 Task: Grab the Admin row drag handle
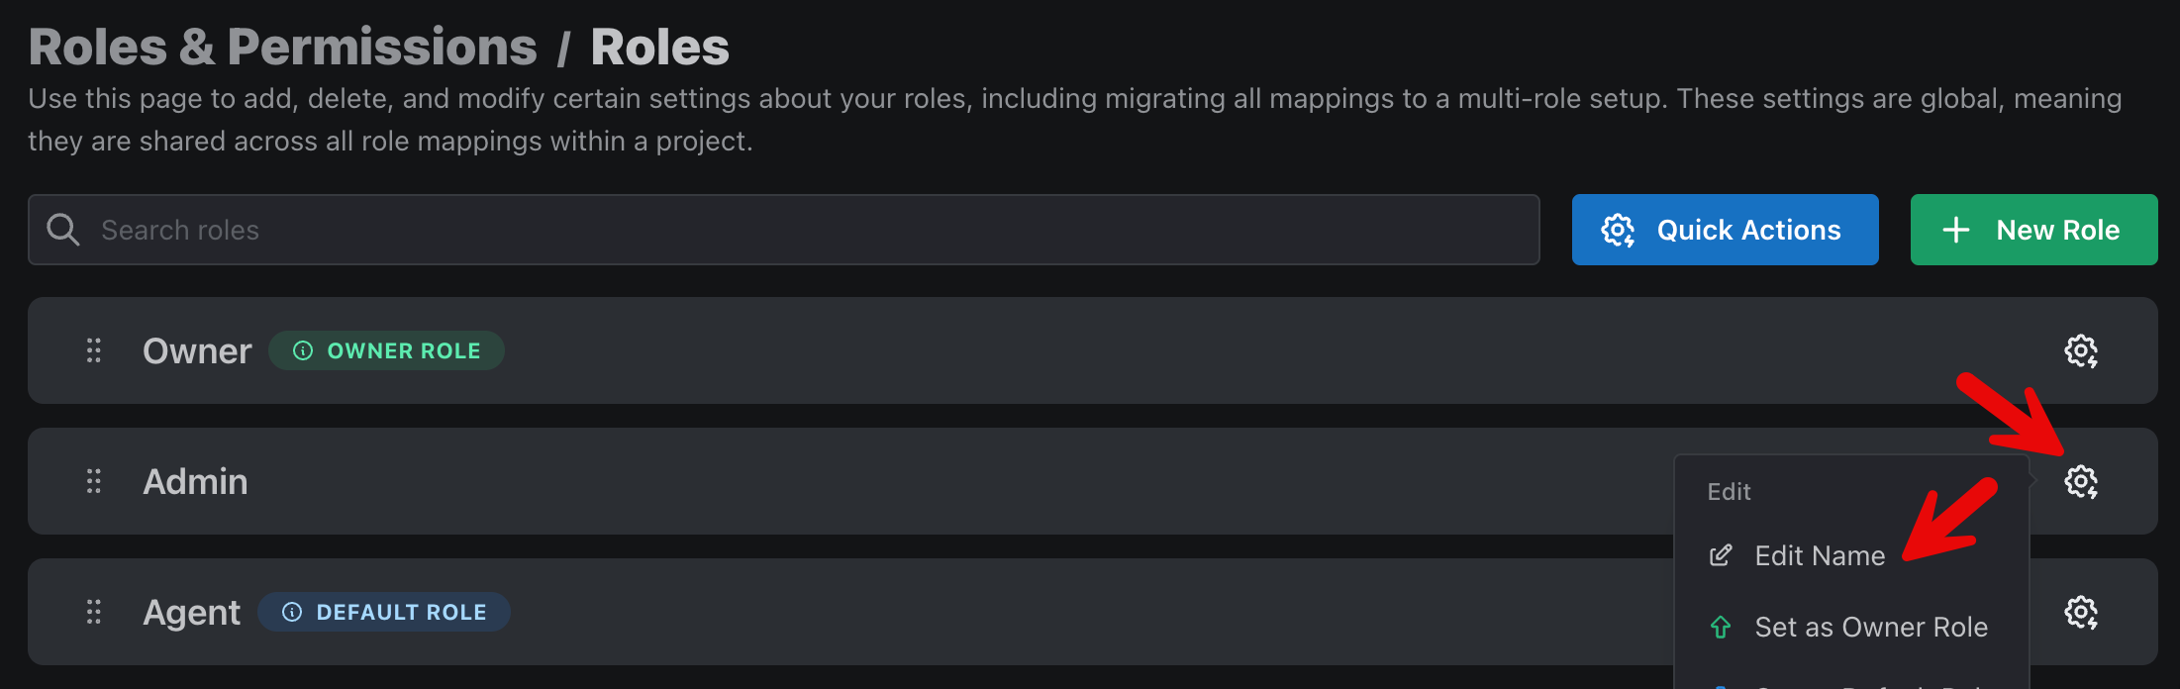(94, 481)
